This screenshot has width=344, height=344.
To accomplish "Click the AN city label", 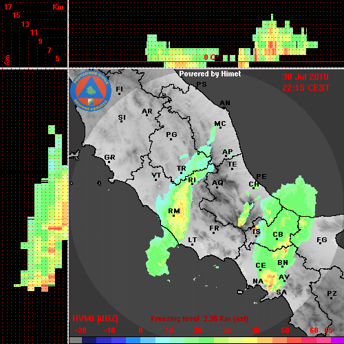I will click(225, 103).
